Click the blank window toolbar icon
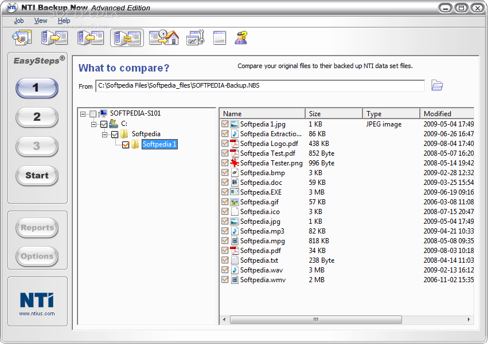Screen dimensions: 488x344 220,38
